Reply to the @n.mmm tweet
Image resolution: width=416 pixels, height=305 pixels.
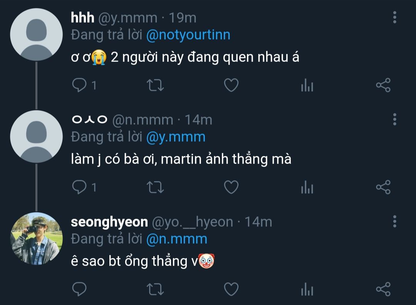[x=79, y=187]
